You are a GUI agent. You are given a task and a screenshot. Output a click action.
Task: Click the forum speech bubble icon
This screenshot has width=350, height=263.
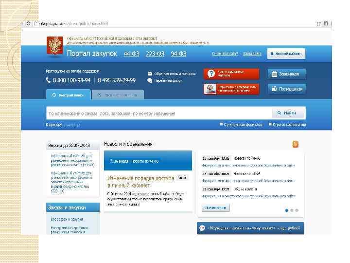(150, 80)
